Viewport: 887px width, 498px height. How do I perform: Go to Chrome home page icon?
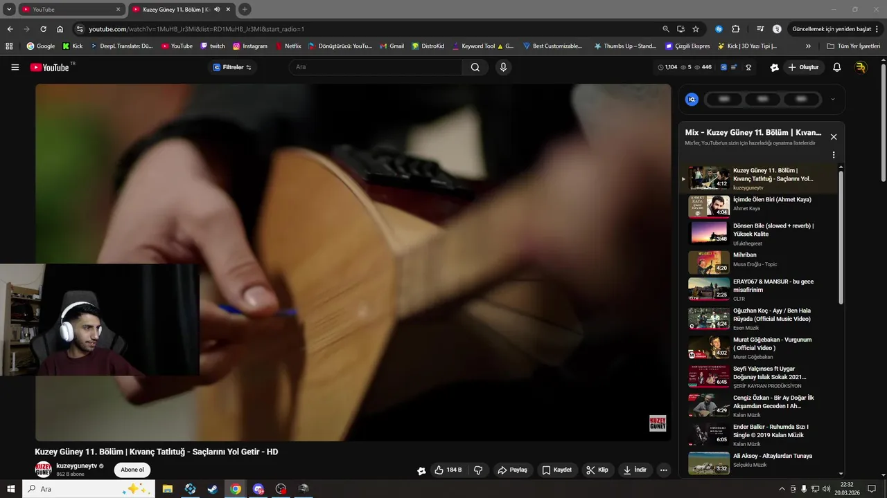point(60,29)
